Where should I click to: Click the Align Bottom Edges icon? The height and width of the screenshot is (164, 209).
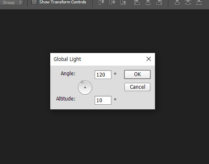123,2
